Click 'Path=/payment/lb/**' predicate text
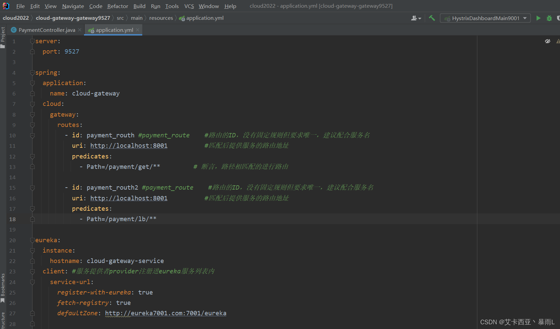The height and width of the screenshot is (329, 560). point(122,219)
